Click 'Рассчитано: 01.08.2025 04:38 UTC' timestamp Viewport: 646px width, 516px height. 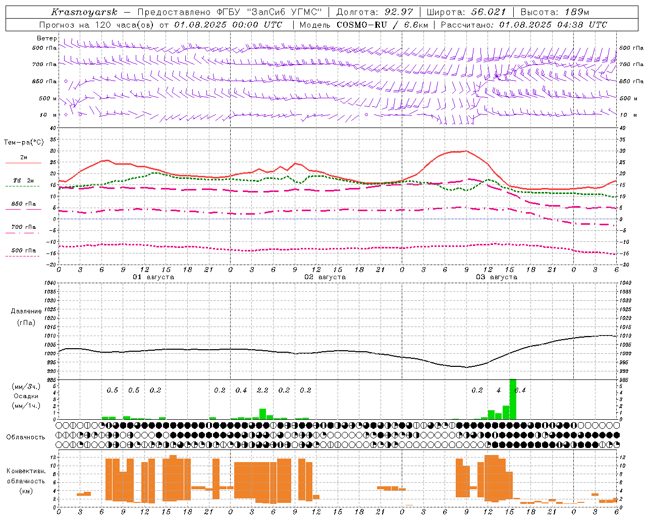coord(524,25)
